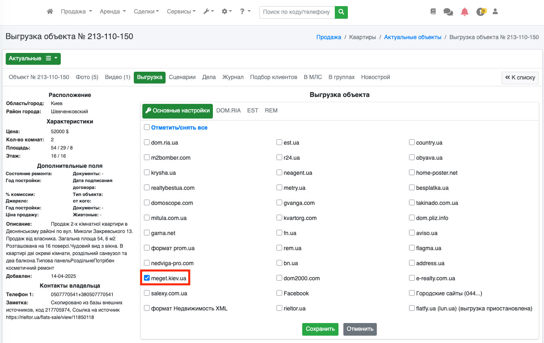
Task: Tick the Facebook export checkbox
Action: pyautogui.click(x=279, y=293)
